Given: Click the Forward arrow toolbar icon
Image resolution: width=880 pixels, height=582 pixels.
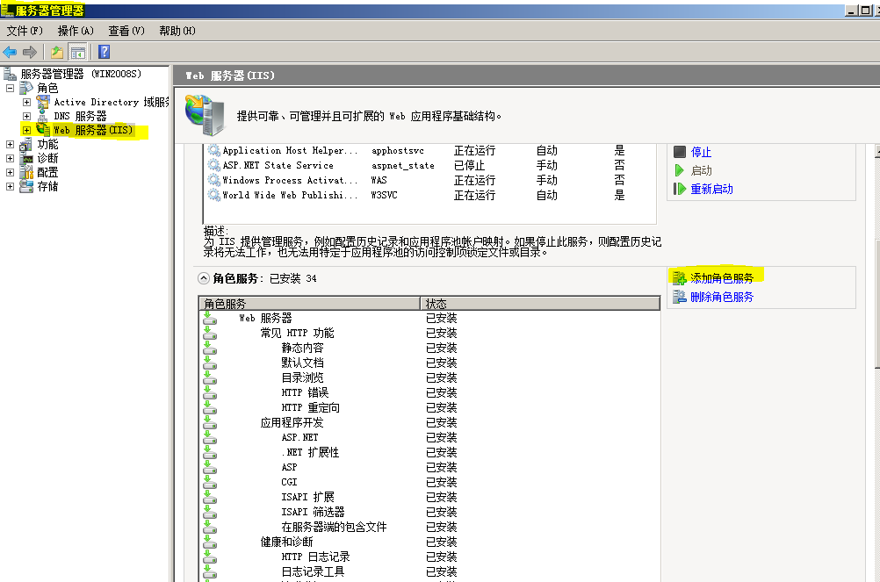Looking at the screenshot, I should (x=30, y=52).
